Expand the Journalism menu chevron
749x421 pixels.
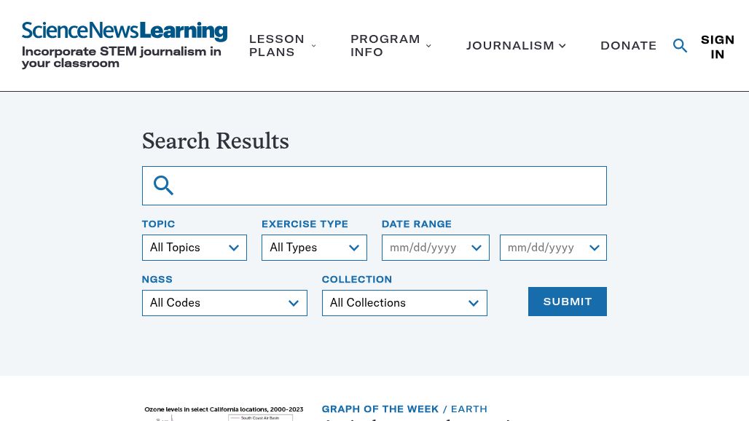point(562,46)
